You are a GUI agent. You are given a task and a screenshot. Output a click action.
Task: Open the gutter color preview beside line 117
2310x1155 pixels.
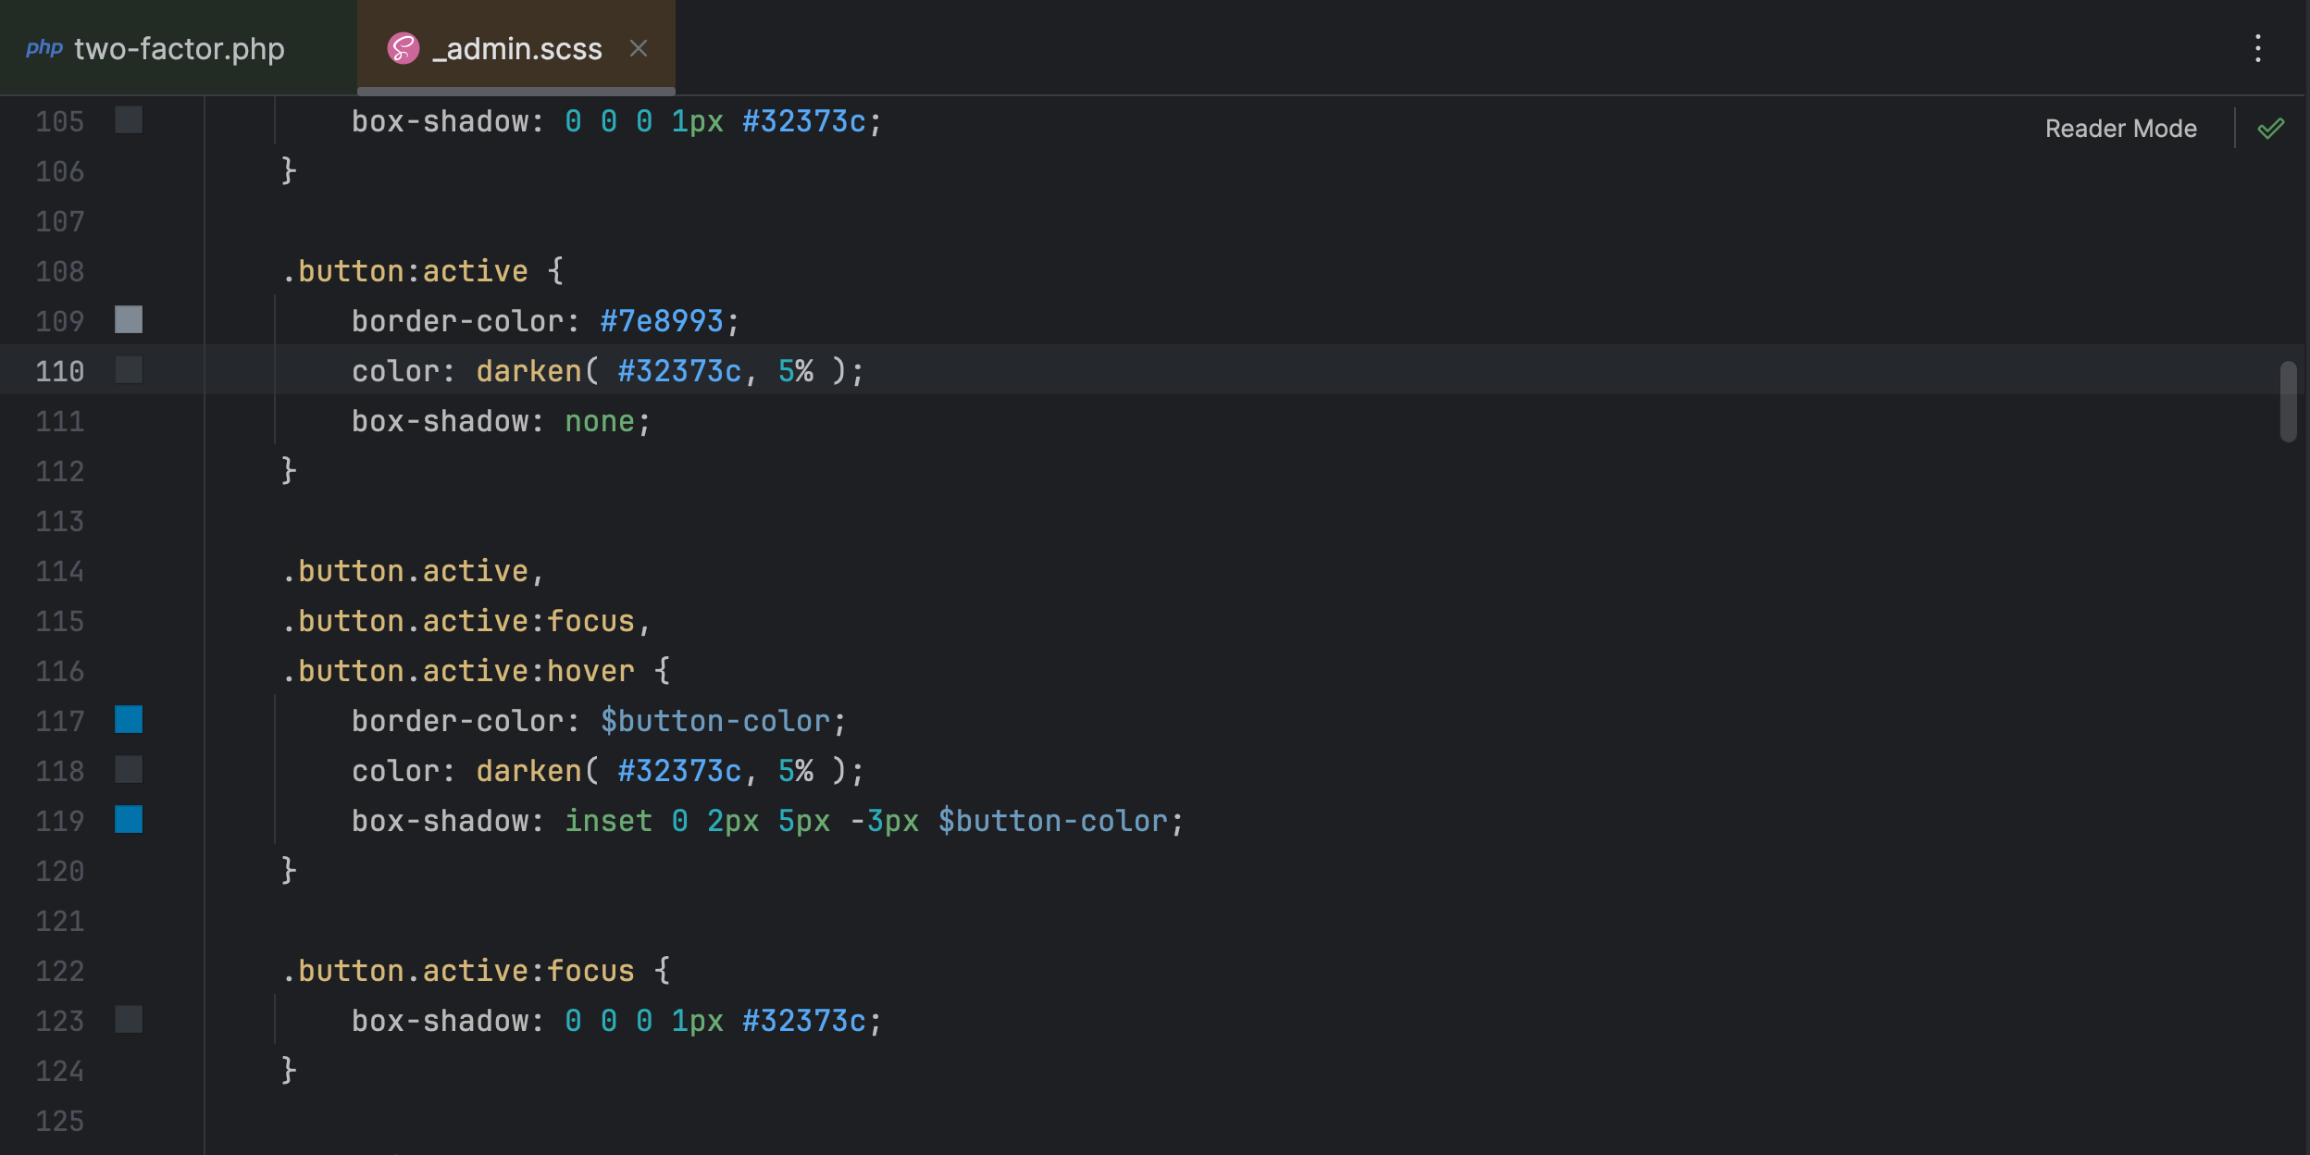click(129, 720)
